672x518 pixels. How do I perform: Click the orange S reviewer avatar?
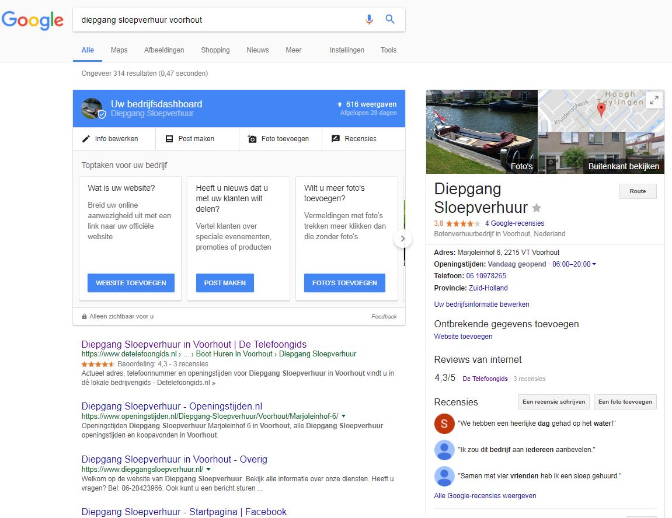tap(444, 424)
